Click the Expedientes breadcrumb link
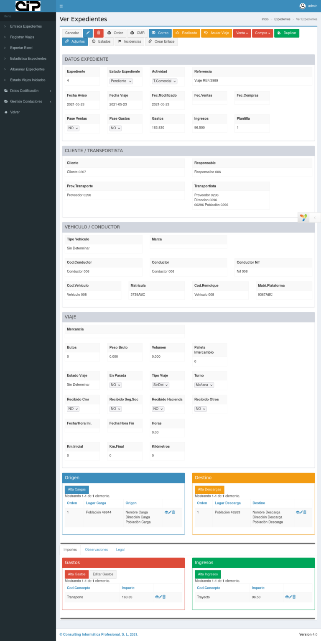 coord(282,19)
